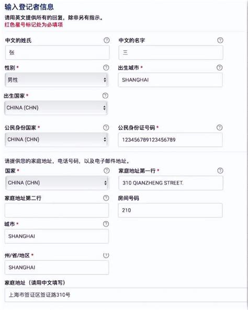Expand 出生国家 dropdown set to CHINA (CHN)
This screenshot has width=248, height=310.
click(56, 108)
